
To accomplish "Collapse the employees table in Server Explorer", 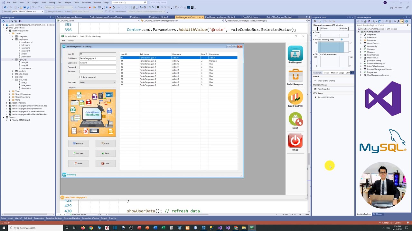I will 13,39.
